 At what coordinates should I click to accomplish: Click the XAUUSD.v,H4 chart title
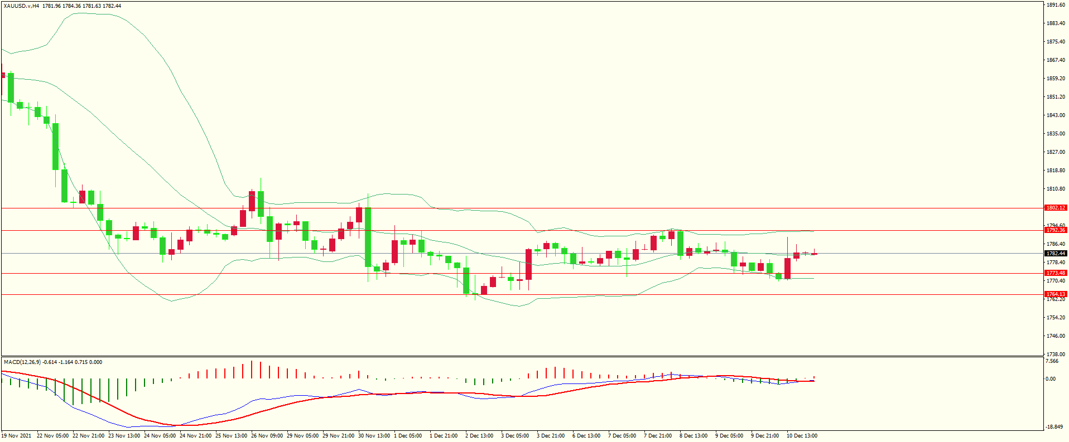(21, 6)
